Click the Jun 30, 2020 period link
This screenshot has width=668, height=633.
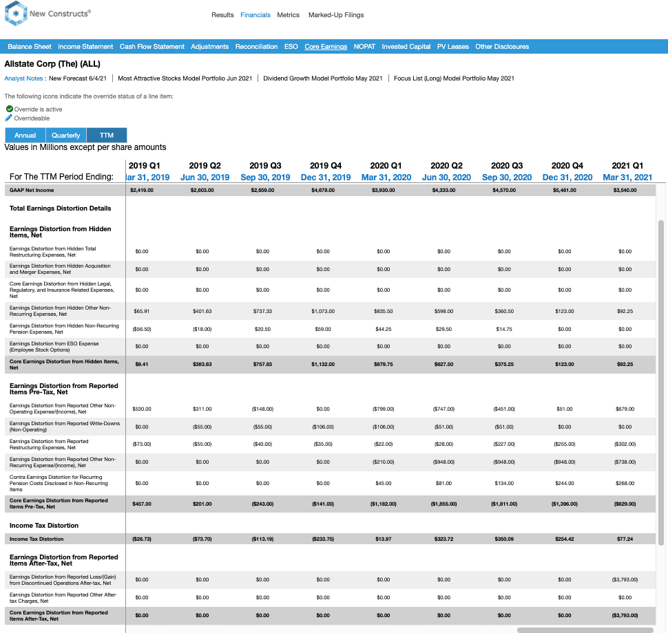[x=446, y=177]
